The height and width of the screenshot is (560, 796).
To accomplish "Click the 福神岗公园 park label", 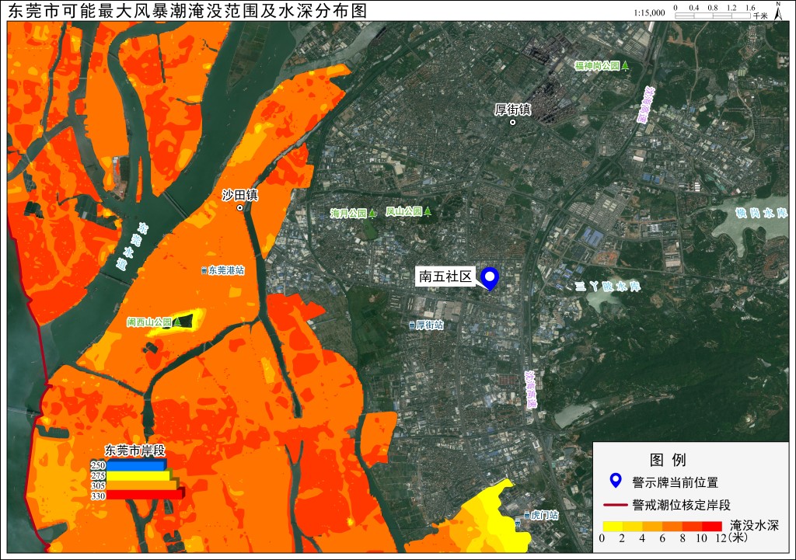I will tap(598, 65).
